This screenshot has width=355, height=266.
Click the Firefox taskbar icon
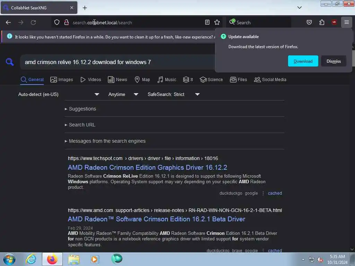tap(52, 259)
